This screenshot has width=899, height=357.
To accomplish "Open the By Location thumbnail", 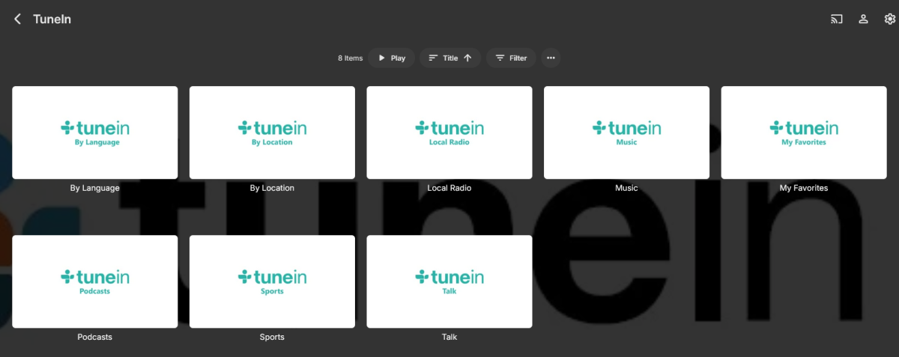I will [x=272, y=132].
